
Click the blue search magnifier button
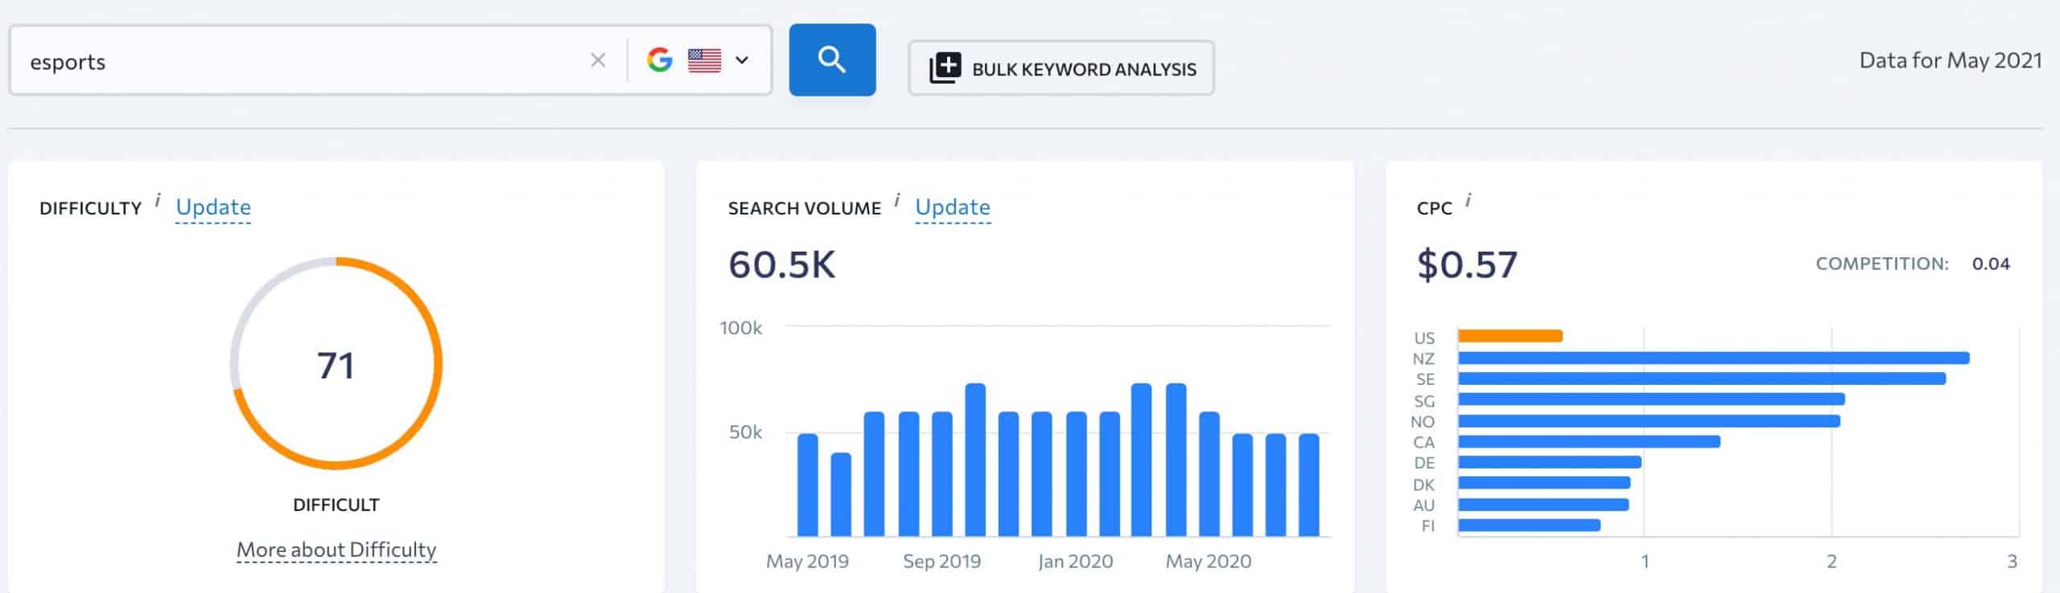pyautogui.click(x=831, y=60)
